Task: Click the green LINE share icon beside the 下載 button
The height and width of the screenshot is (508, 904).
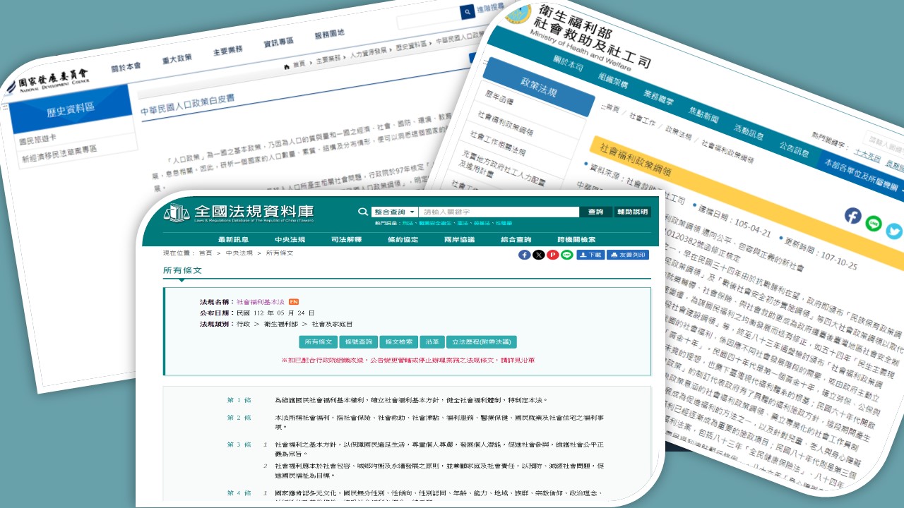Action: [566, 255]
